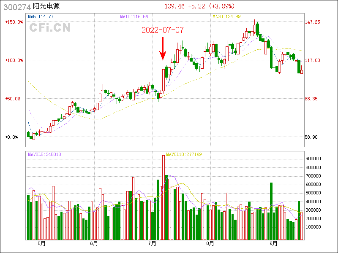Click the 900000 volume axis label
338x253 pixels.
pyautogui.click(x=313, y=159)
